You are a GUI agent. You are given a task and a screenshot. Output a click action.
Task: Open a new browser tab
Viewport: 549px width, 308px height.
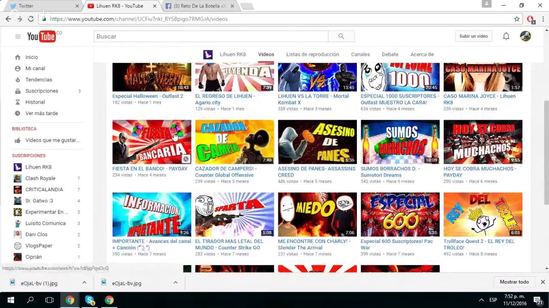pos(247,6)
